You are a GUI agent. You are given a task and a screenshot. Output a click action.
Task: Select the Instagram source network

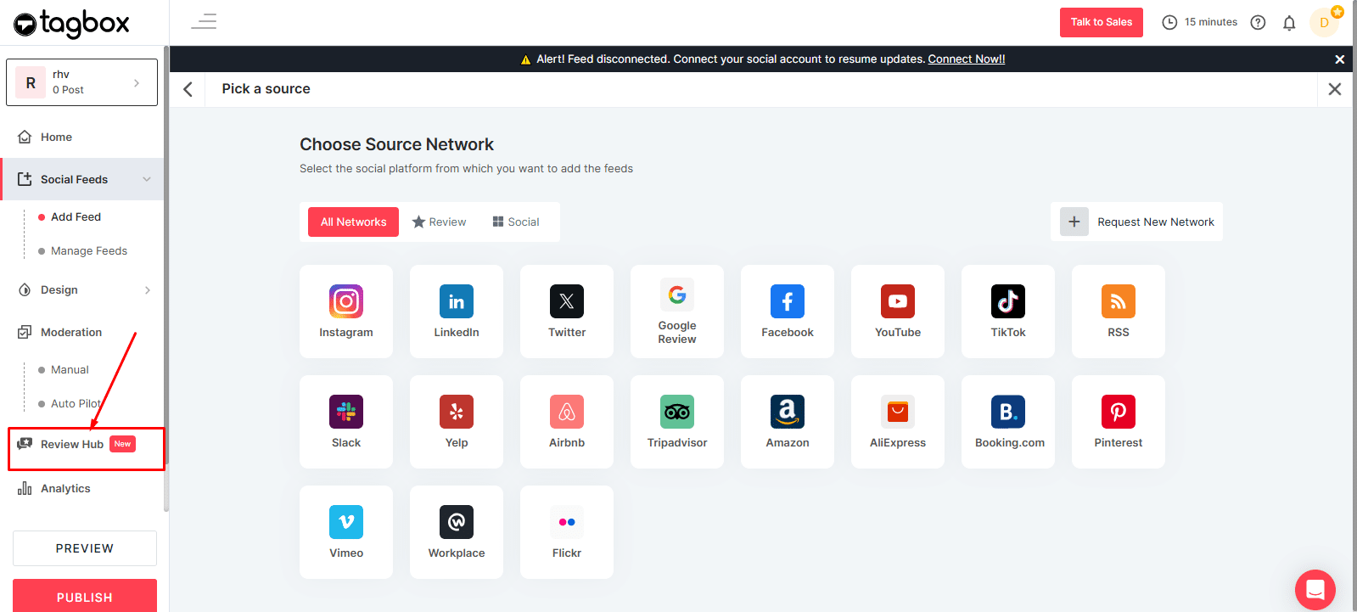point(346,311)
